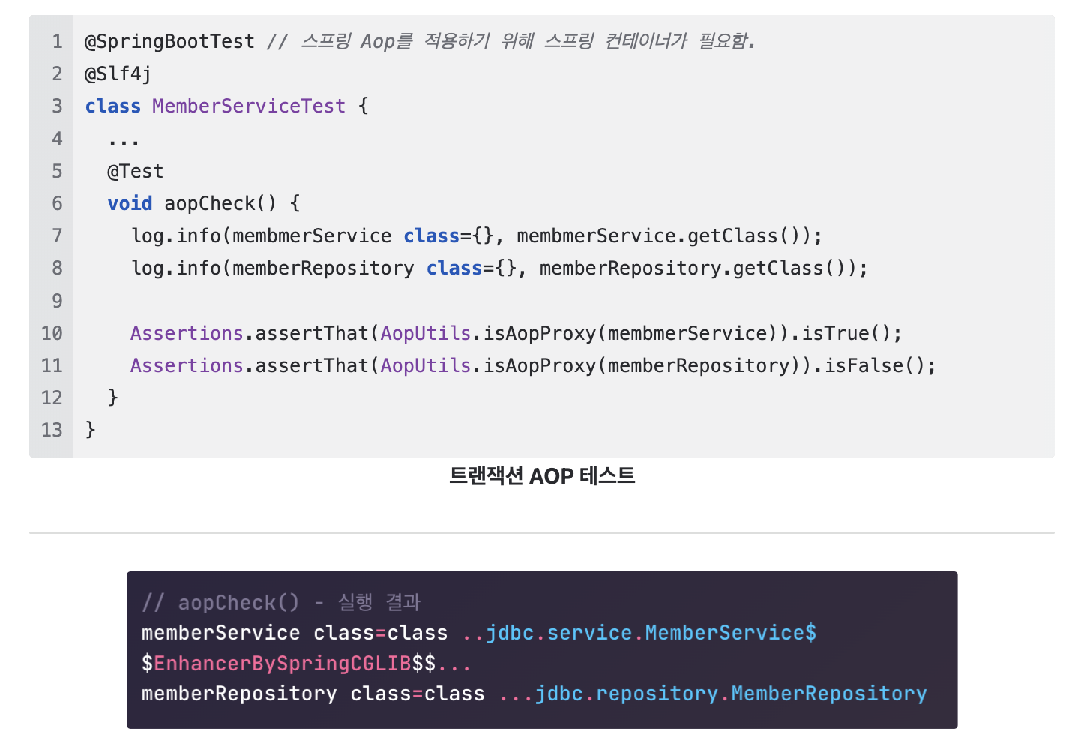Click the aopCheck() method name
The height and width of the screenshot is (747, 1081).
pos(220,203)
